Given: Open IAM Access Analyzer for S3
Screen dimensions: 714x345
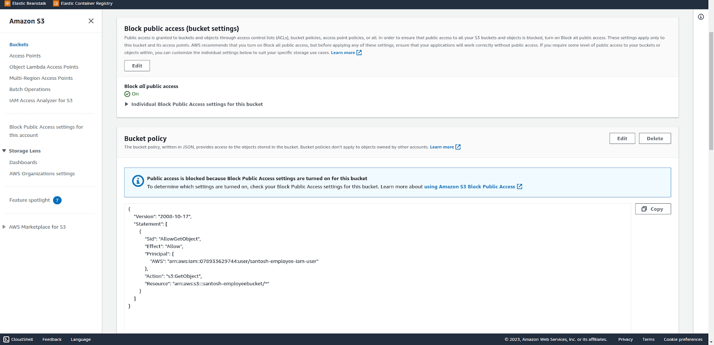Looking at the screenshot, I should (41, 100).
